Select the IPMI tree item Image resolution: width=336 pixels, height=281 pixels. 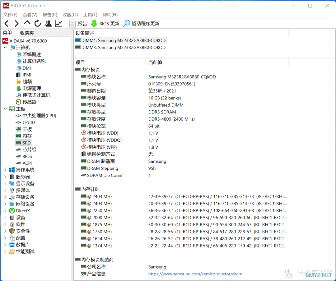tap(24, 75)
